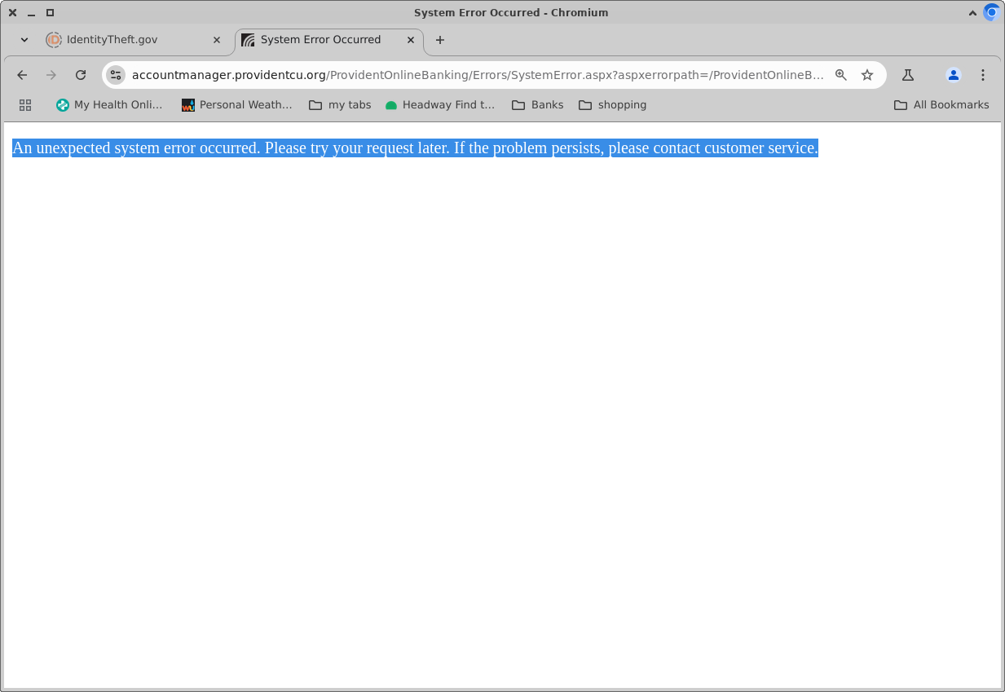This screenshot has width=1005, height=692.
Task: Expand the tab search dropdown arrow
Action: point(24,40)
